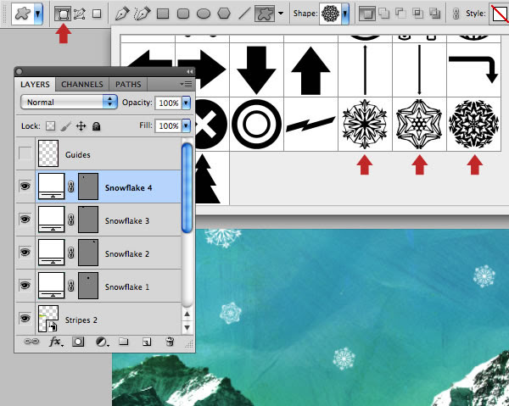Open the Style swatch picker
Viewport: 509px width, 406px height.
tap(500, 14)
